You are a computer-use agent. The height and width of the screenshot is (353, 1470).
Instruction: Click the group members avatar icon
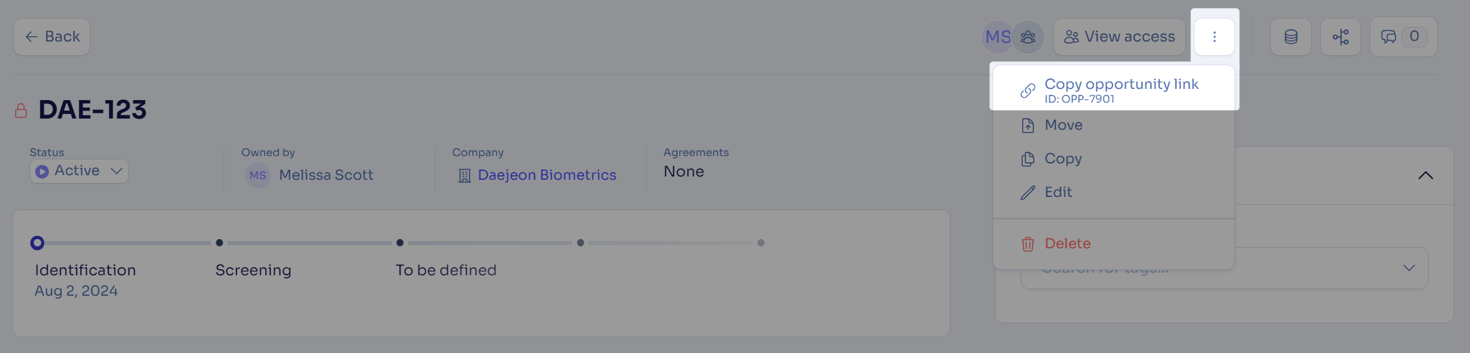pyautogui.click(x=1028, y=37)
